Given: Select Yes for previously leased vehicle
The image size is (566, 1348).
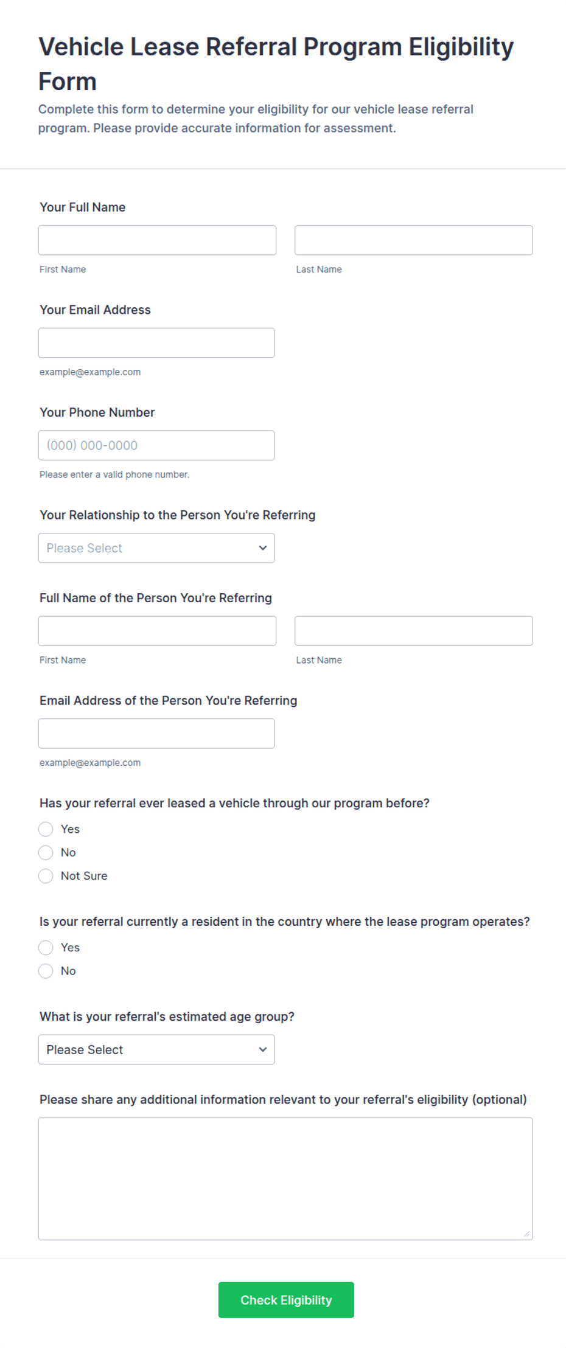Looking at the screenshot, I should [x=46, y=829].
